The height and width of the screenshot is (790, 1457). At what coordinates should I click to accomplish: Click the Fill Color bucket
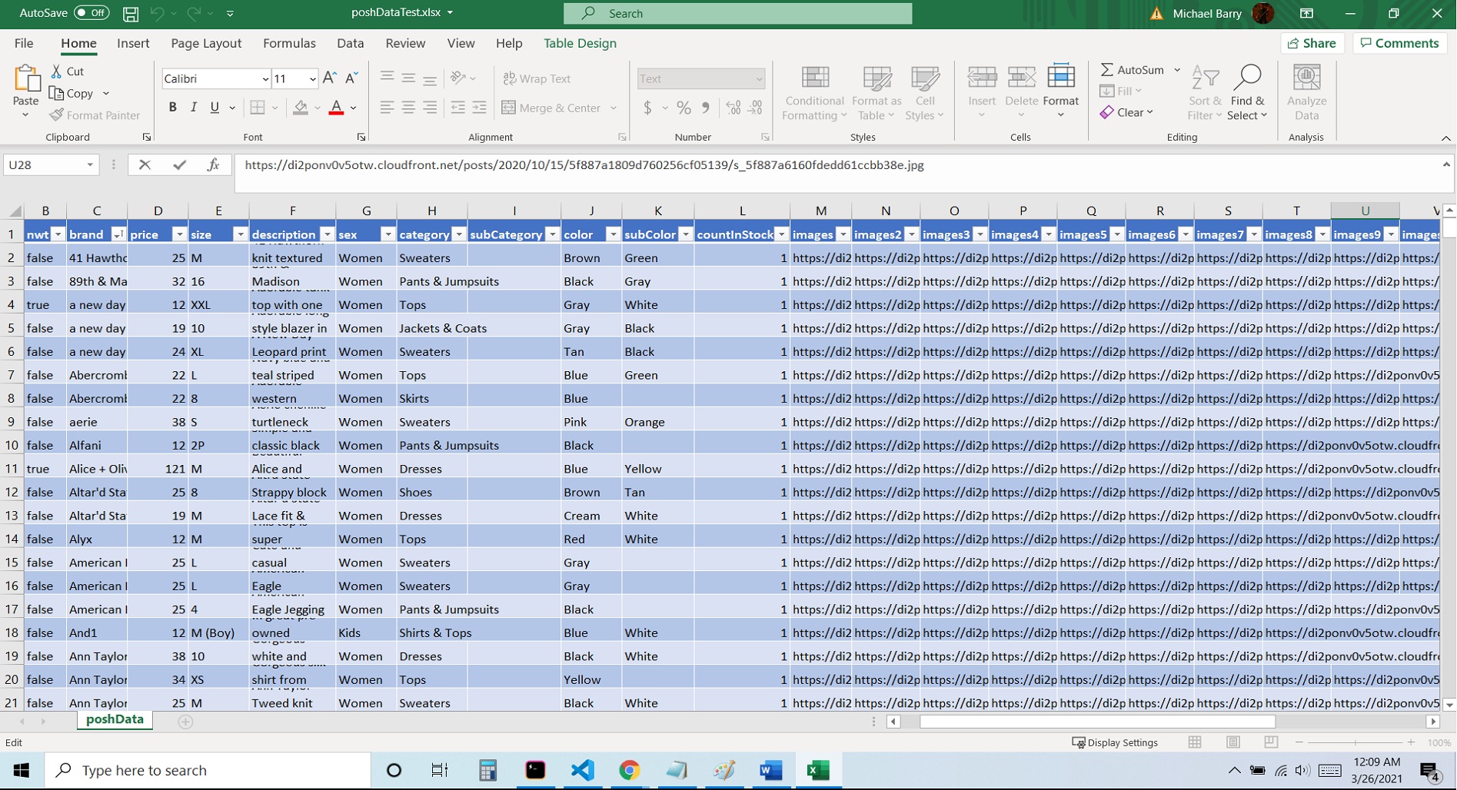pyautogui.click(x=301, y=108)
